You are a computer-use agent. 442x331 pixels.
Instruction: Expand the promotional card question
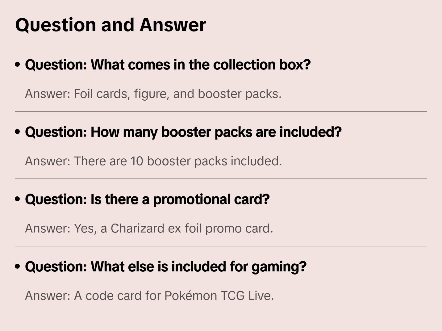pyautogui.click(x=147, y=199)
